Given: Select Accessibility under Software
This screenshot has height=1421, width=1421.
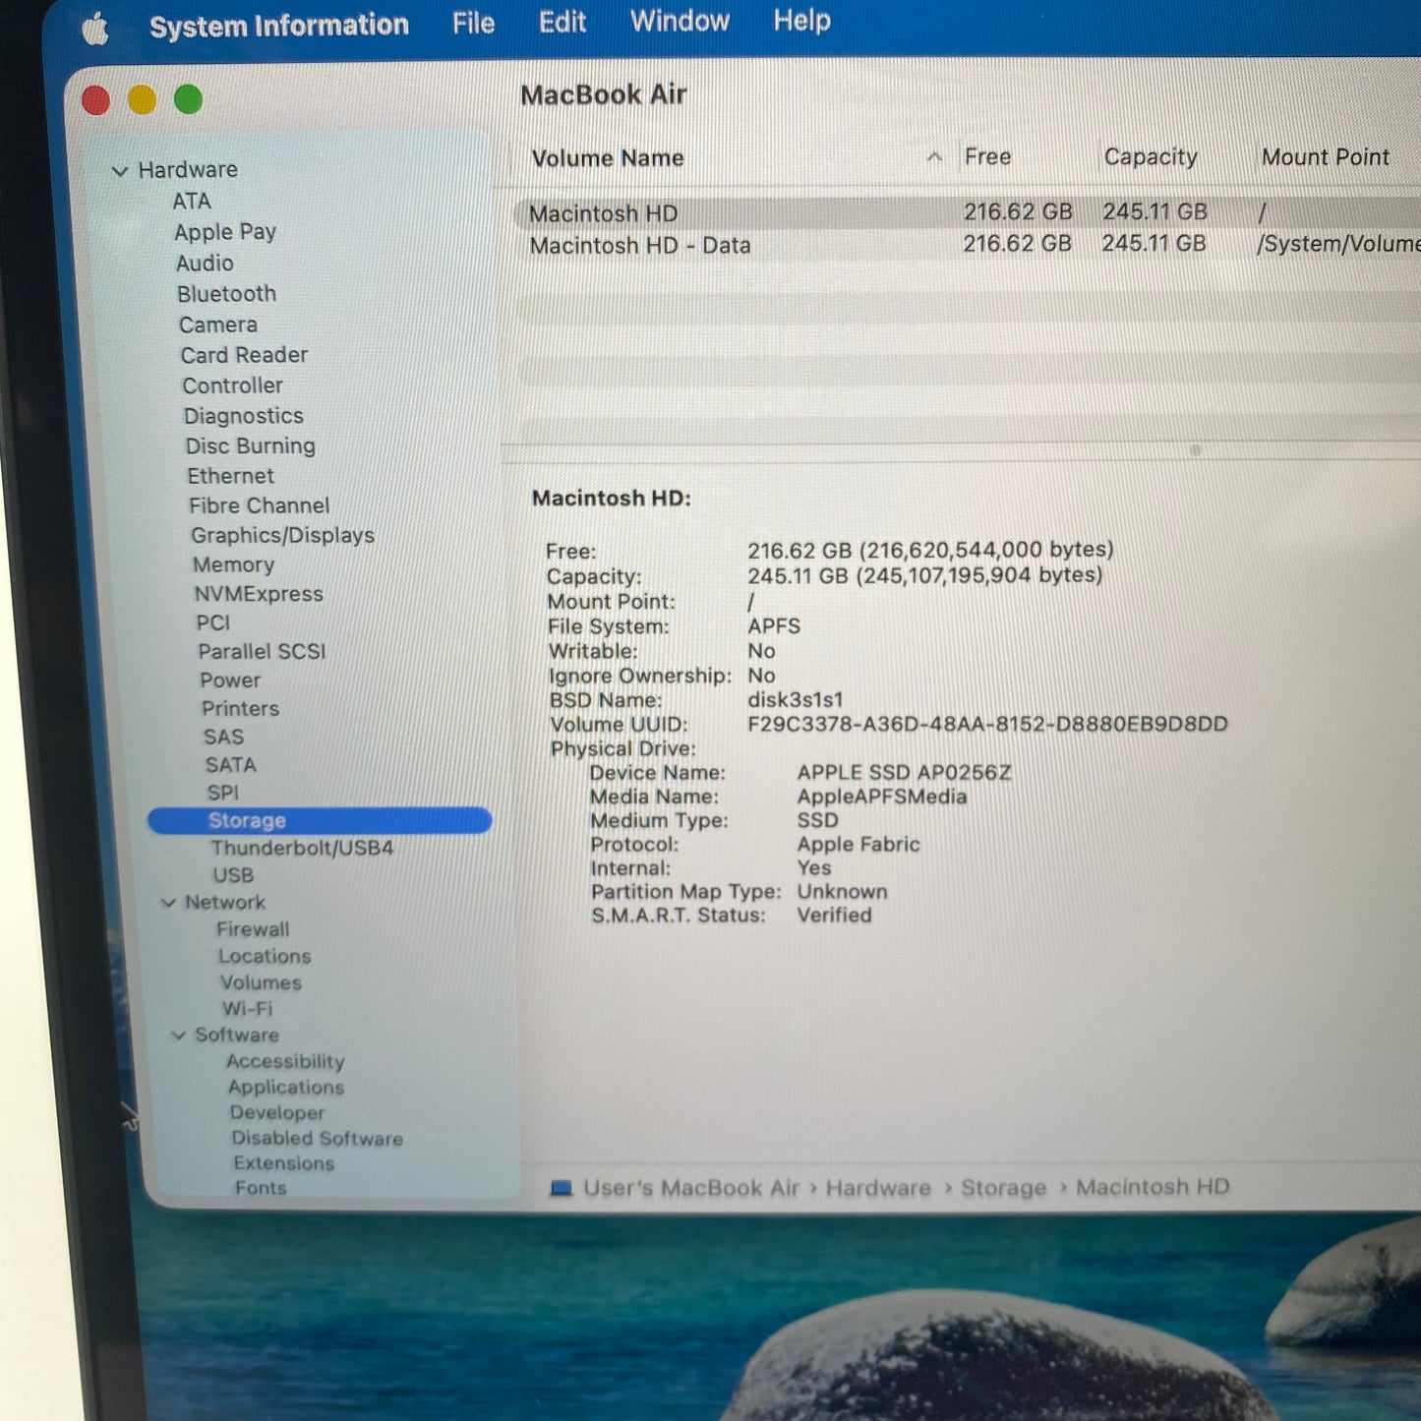Looking at the screenshot, I should [x=286, y=1062].
